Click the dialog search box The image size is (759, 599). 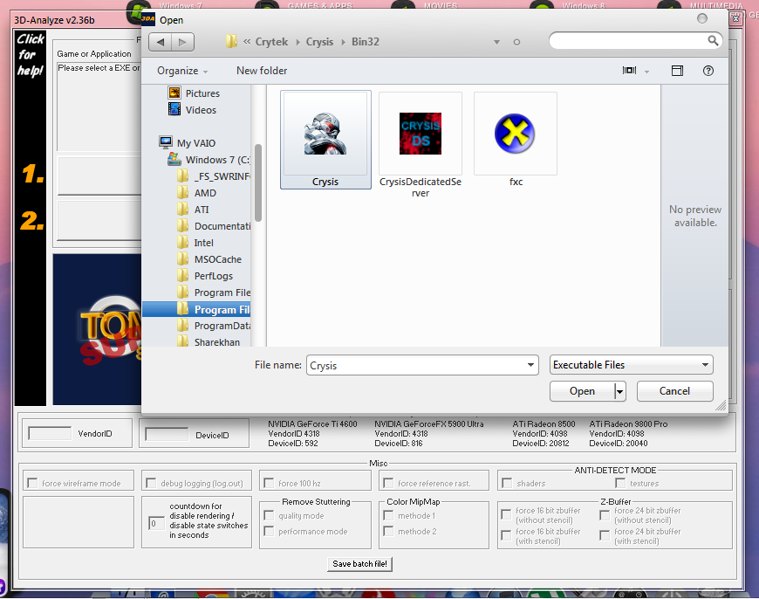click(629, 41)
